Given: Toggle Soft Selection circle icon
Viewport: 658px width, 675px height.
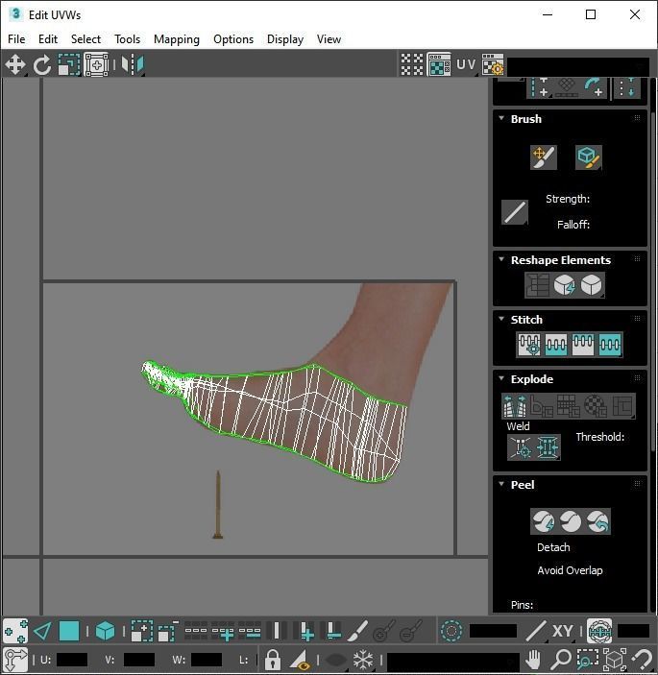Looking at the screenshot, I should point(451,632).
